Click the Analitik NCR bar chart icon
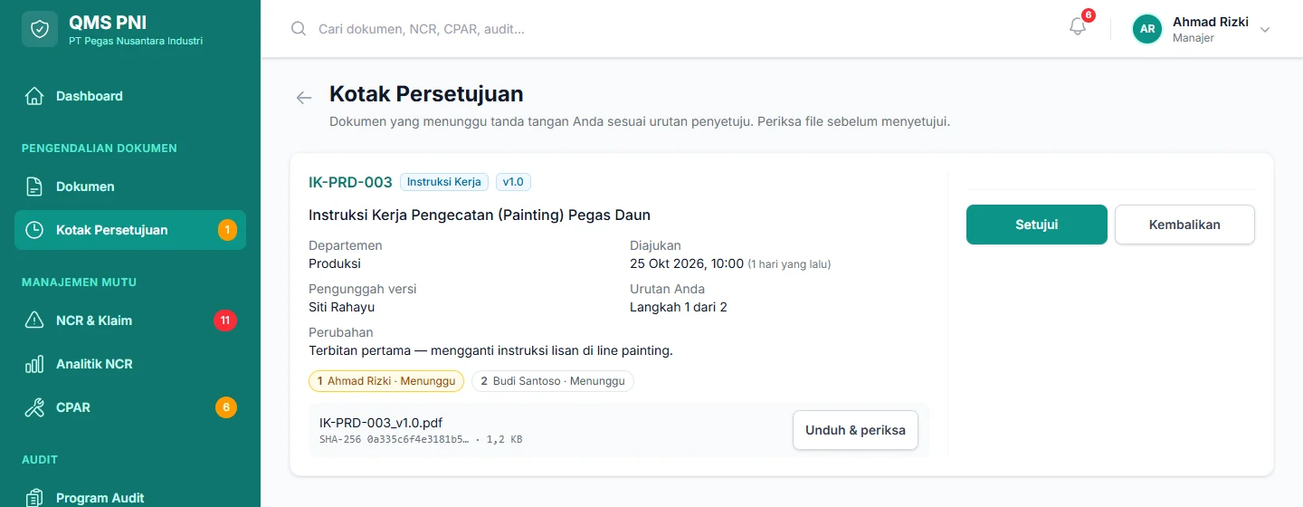The width and height of the screenshot is (1303, 507). 34,364
